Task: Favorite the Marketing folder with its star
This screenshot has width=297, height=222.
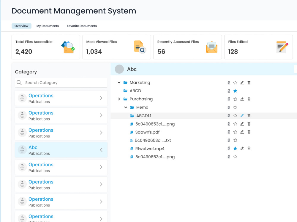Action: click(235, 83)
